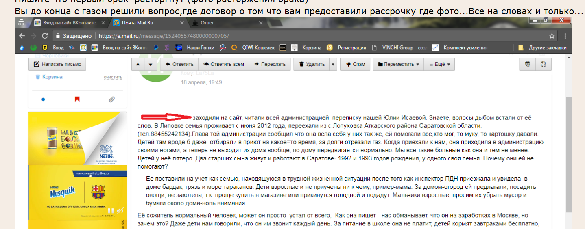Open the Nesquik FC Barcelona advertisement
Screen dimensions: 585x229
(77, 192)
